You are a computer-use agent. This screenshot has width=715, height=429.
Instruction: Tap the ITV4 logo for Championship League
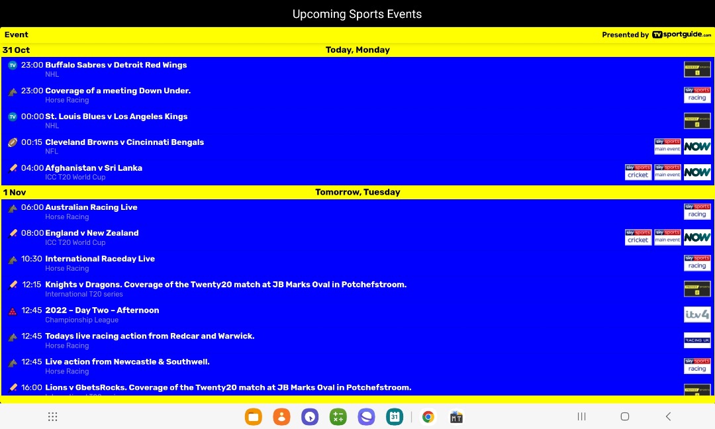click(x=697, y=314)
